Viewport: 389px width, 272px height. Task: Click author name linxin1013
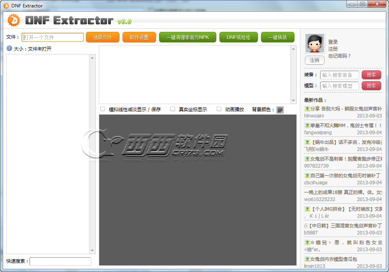[x=315, y=266]
